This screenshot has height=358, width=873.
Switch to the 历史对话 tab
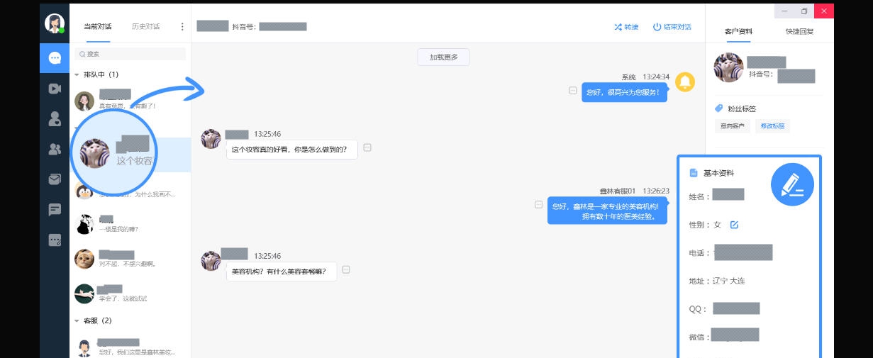[x=145, y=27]
